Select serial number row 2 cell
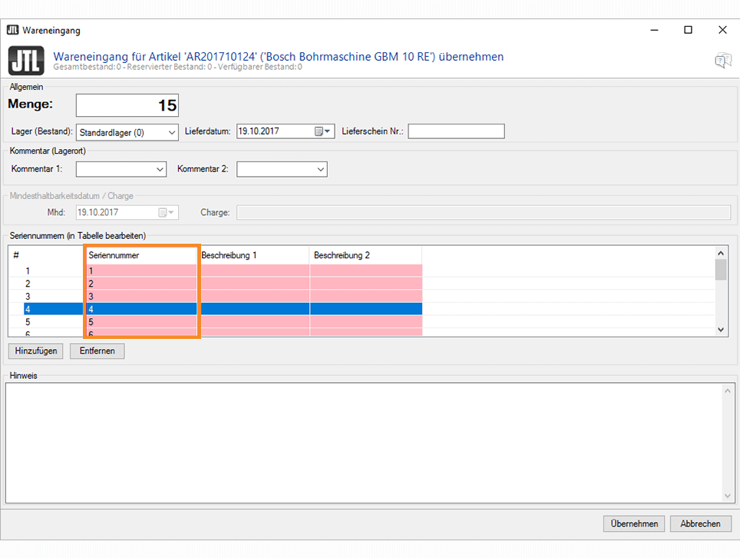Screen dimensions: 740x558 point(141,284)
